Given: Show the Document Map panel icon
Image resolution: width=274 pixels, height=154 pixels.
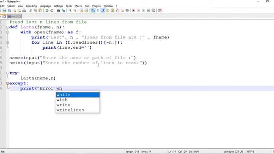Looking at the screenshot, I should coord(113,10).
